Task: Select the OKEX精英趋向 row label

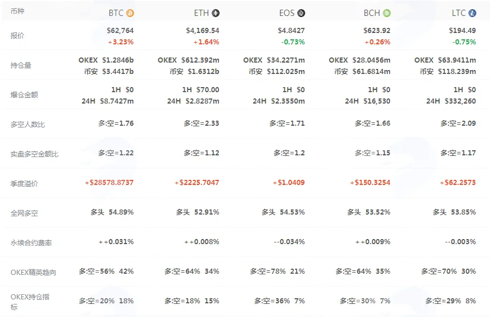Action: pyautogui.click(x=34, y=273)
